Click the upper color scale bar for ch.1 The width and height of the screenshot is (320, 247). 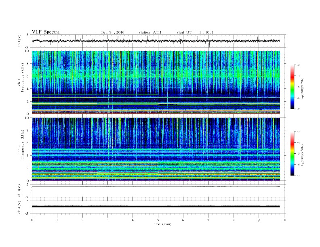pos(293,87)
